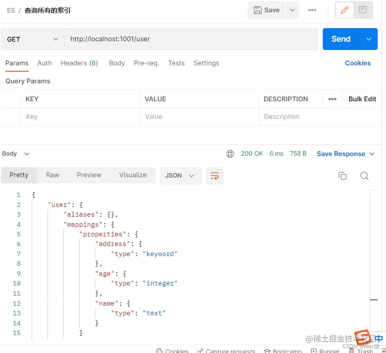The width and height of the screenshot is (386, 353).
Task: Send the request
Action: click(x=341, y=39)
